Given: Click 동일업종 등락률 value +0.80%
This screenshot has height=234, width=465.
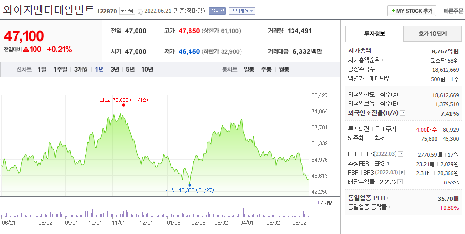Looking at the screenshot, I should coord(449,208).
